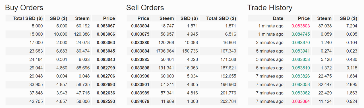Click the Trade History heading
Screen dimensions: 364x108
(x=270, y=7)
